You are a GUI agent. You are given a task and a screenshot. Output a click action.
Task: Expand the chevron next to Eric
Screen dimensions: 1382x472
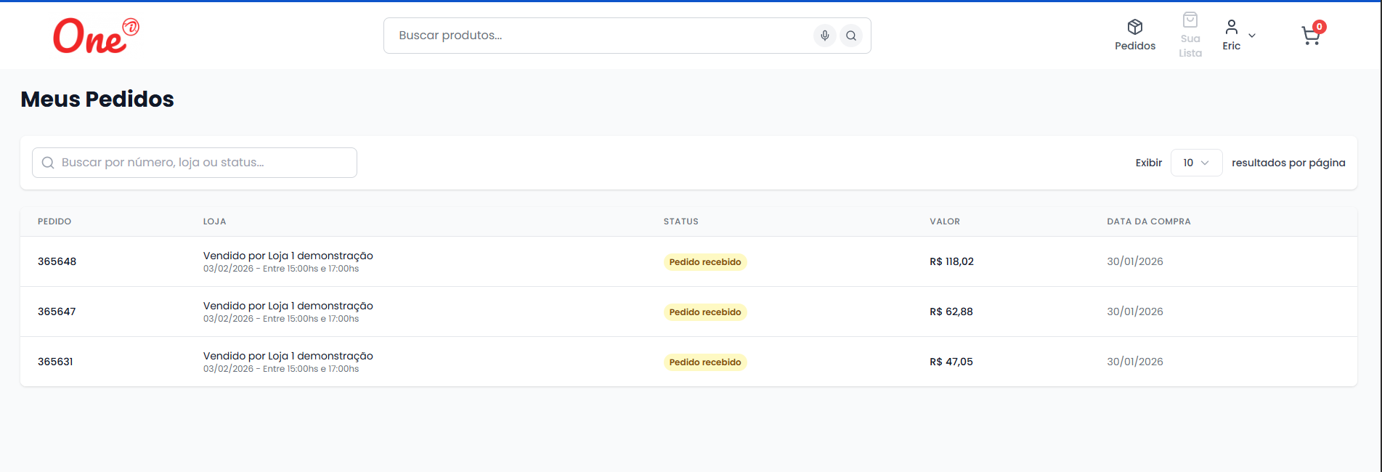[1251, 36]
